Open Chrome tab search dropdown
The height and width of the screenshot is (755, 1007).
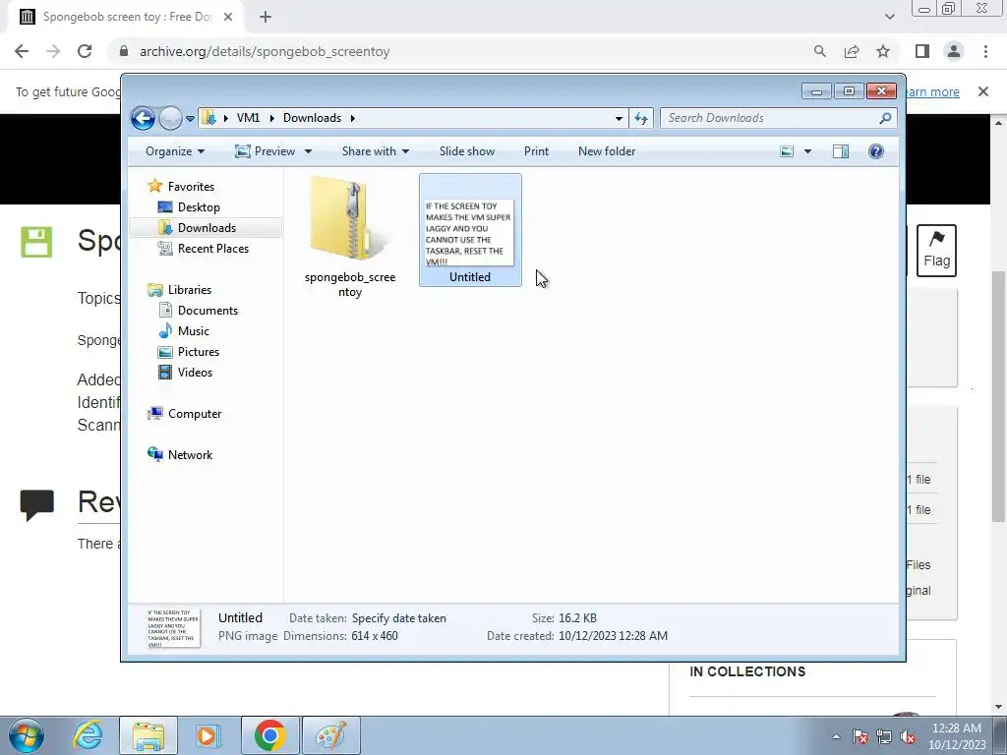tap(889, 18)
